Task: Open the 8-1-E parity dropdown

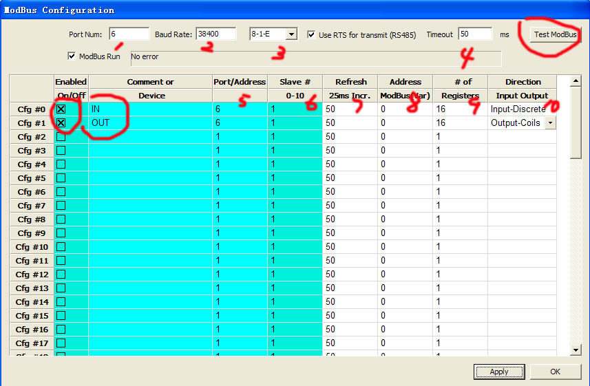Action: click(x=292, y=34)
